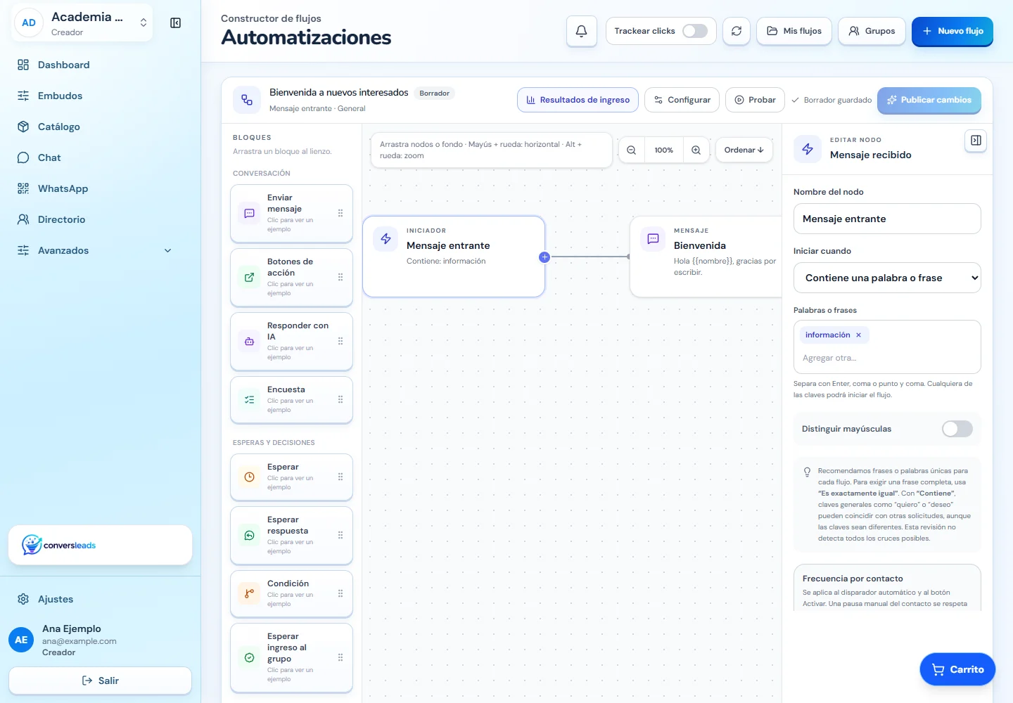This screenshot has width=1013, height=703.
Task: Click the drag handle of Enviar mensaje block
Action: pyautogui.click(x=340, y=213)
